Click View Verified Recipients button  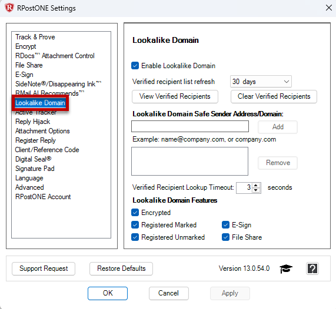pos(175,96)
